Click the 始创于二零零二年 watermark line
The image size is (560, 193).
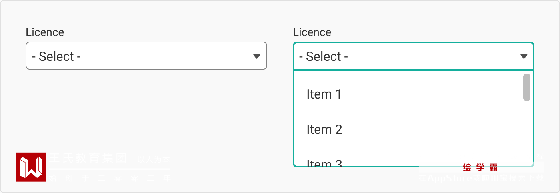(110, 178)
